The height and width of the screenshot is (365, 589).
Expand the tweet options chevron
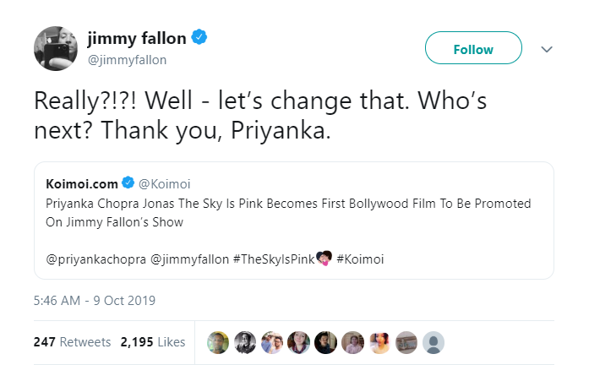(547, 49)
